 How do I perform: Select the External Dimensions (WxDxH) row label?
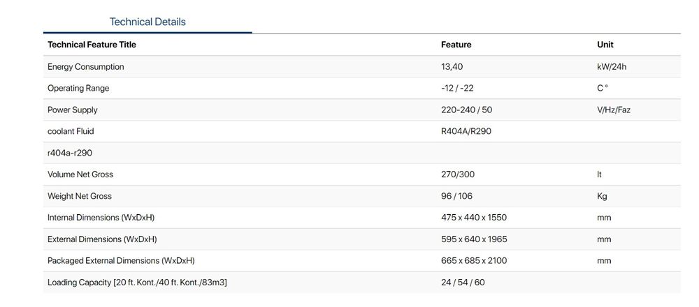coord(102,239)
